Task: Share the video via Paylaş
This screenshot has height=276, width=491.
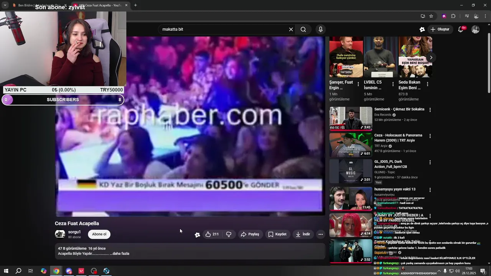Action: 250,234
